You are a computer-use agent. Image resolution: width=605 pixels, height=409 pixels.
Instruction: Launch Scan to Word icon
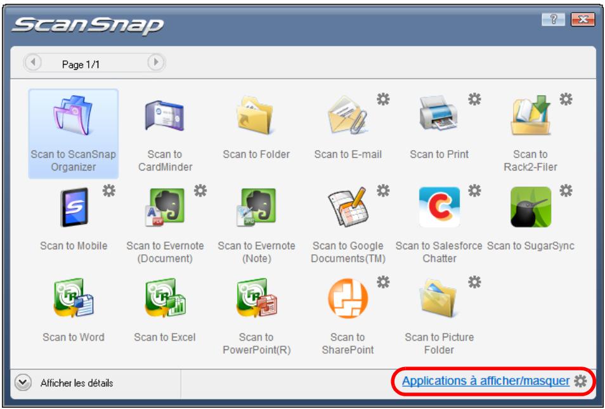74,298
